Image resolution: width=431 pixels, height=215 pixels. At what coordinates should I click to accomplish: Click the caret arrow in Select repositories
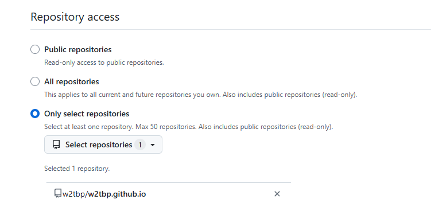[153, 144]
